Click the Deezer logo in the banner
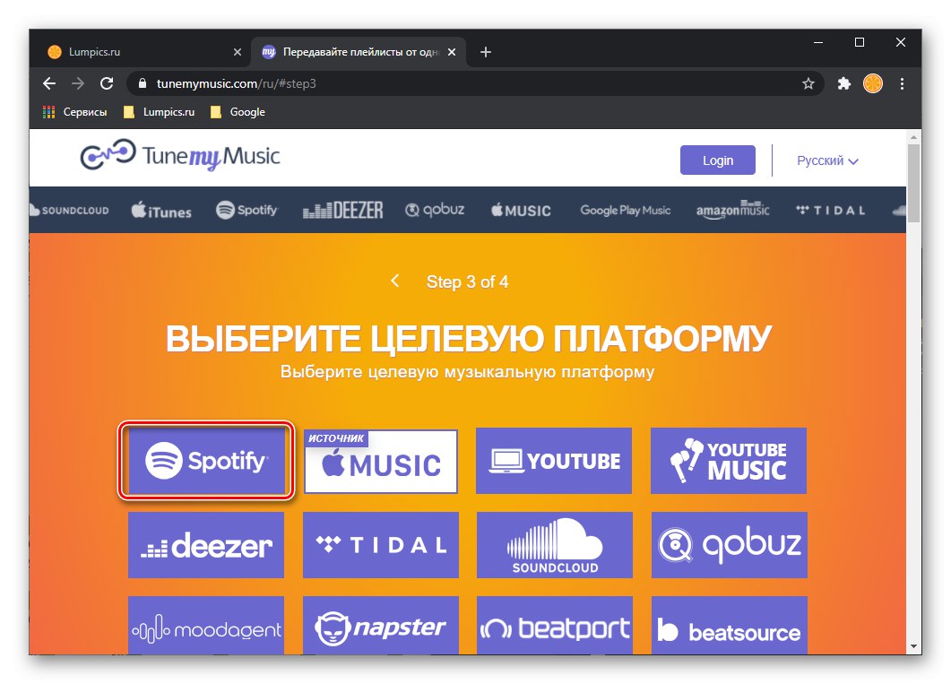This screenshot has height=684, width=951. pyautogui.click(x=342, y=210)
